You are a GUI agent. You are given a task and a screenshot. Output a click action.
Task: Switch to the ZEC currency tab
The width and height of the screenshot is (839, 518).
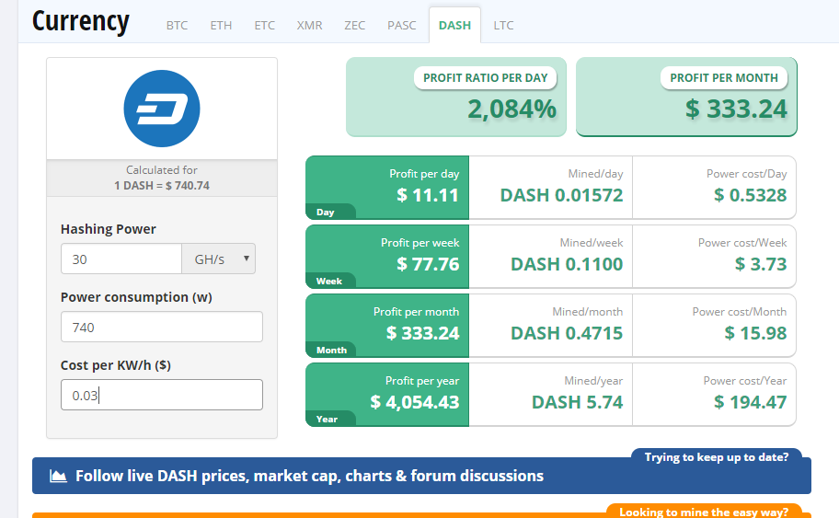pyautogui.click(x=355, y=25)
